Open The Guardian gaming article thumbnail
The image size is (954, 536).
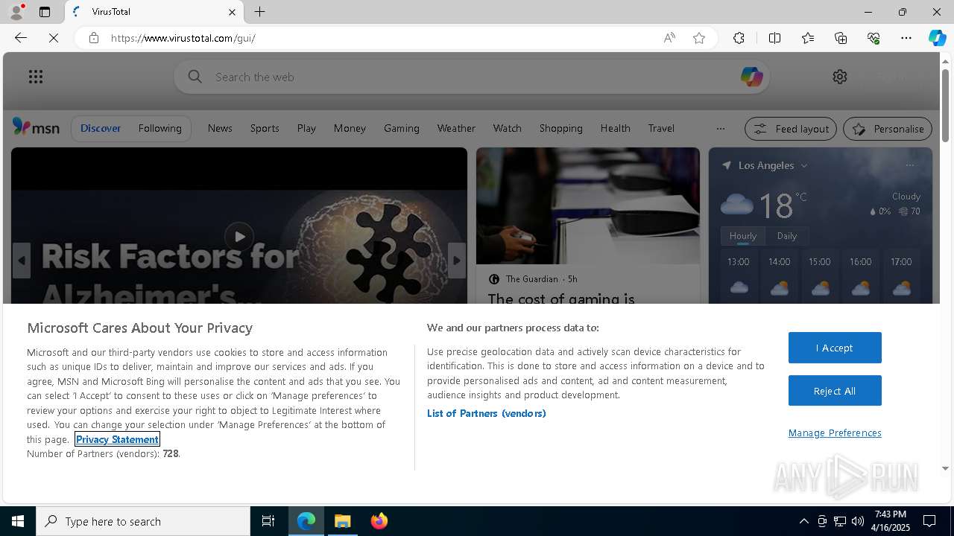point(588,205)
